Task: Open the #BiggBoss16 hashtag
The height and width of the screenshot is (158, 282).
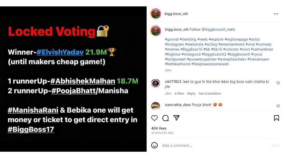Action: point(189,49)
